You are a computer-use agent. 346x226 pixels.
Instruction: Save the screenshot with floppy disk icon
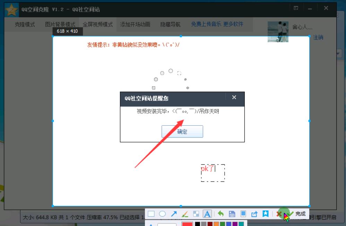pyautogui.click(x=232, y=214)
